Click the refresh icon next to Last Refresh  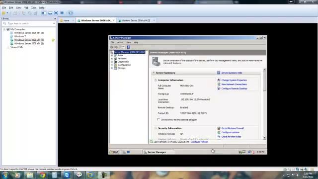pos(151,142)
